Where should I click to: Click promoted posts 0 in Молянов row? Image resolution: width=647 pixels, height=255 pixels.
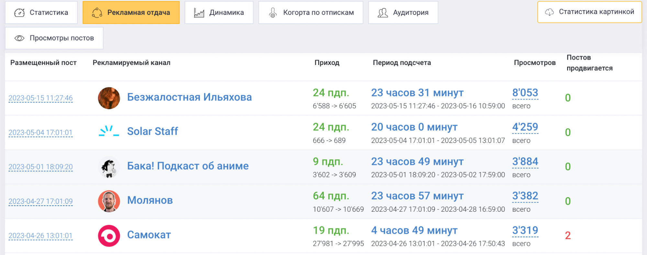(x=568, y=201)
